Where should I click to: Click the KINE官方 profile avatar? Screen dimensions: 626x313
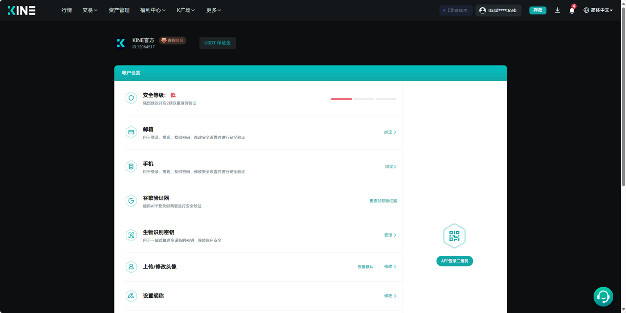121,43
